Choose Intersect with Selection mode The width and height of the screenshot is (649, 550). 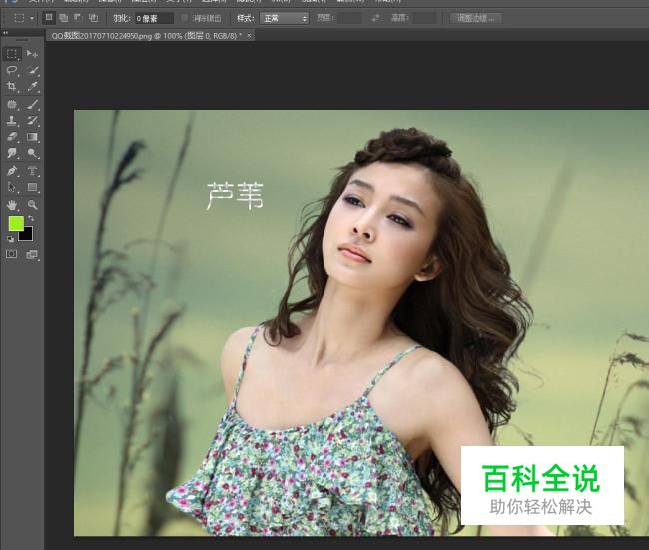point(93,18)
